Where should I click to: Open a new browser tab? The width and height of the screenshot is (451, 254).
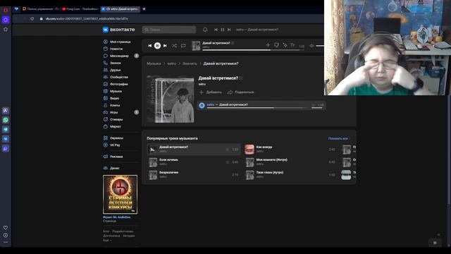click(x=144, y=9)
